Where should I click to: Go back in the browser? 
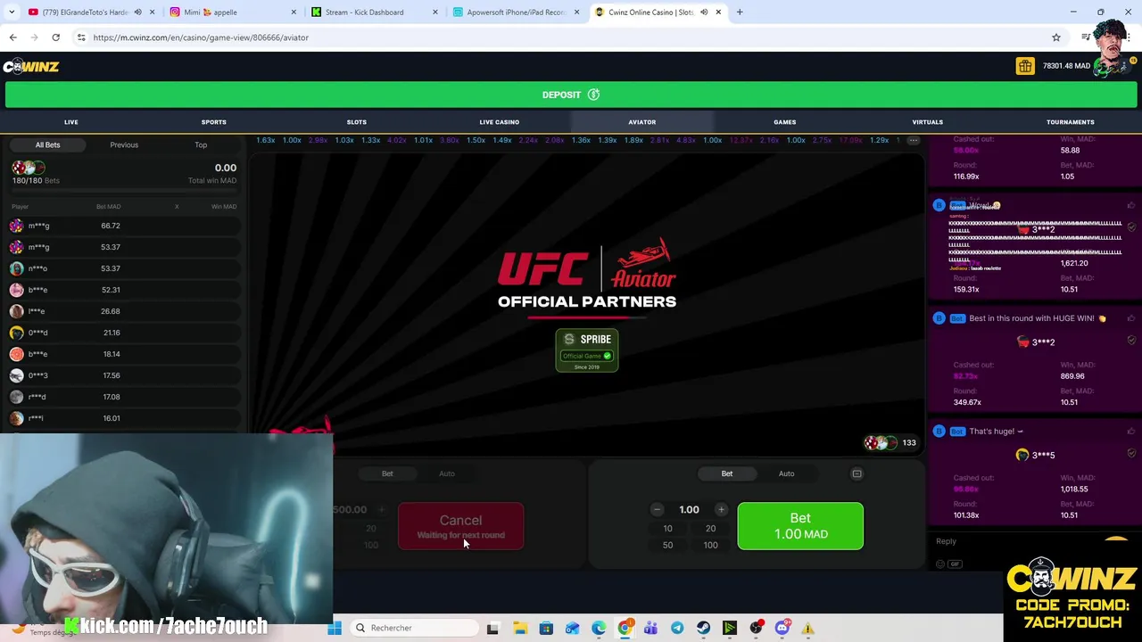(12, 37)
